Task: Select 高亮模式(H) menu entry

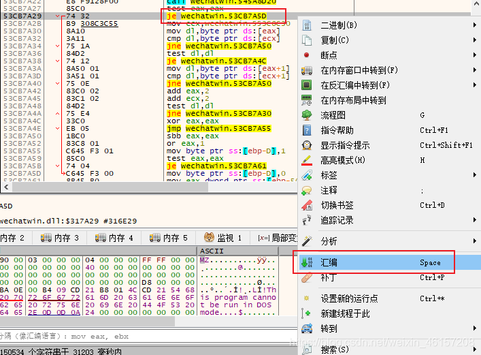Action: [390, 160]
